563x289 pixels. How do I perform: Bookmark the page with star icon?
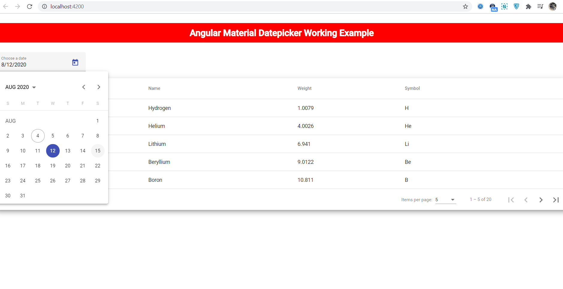coord(465,6)
